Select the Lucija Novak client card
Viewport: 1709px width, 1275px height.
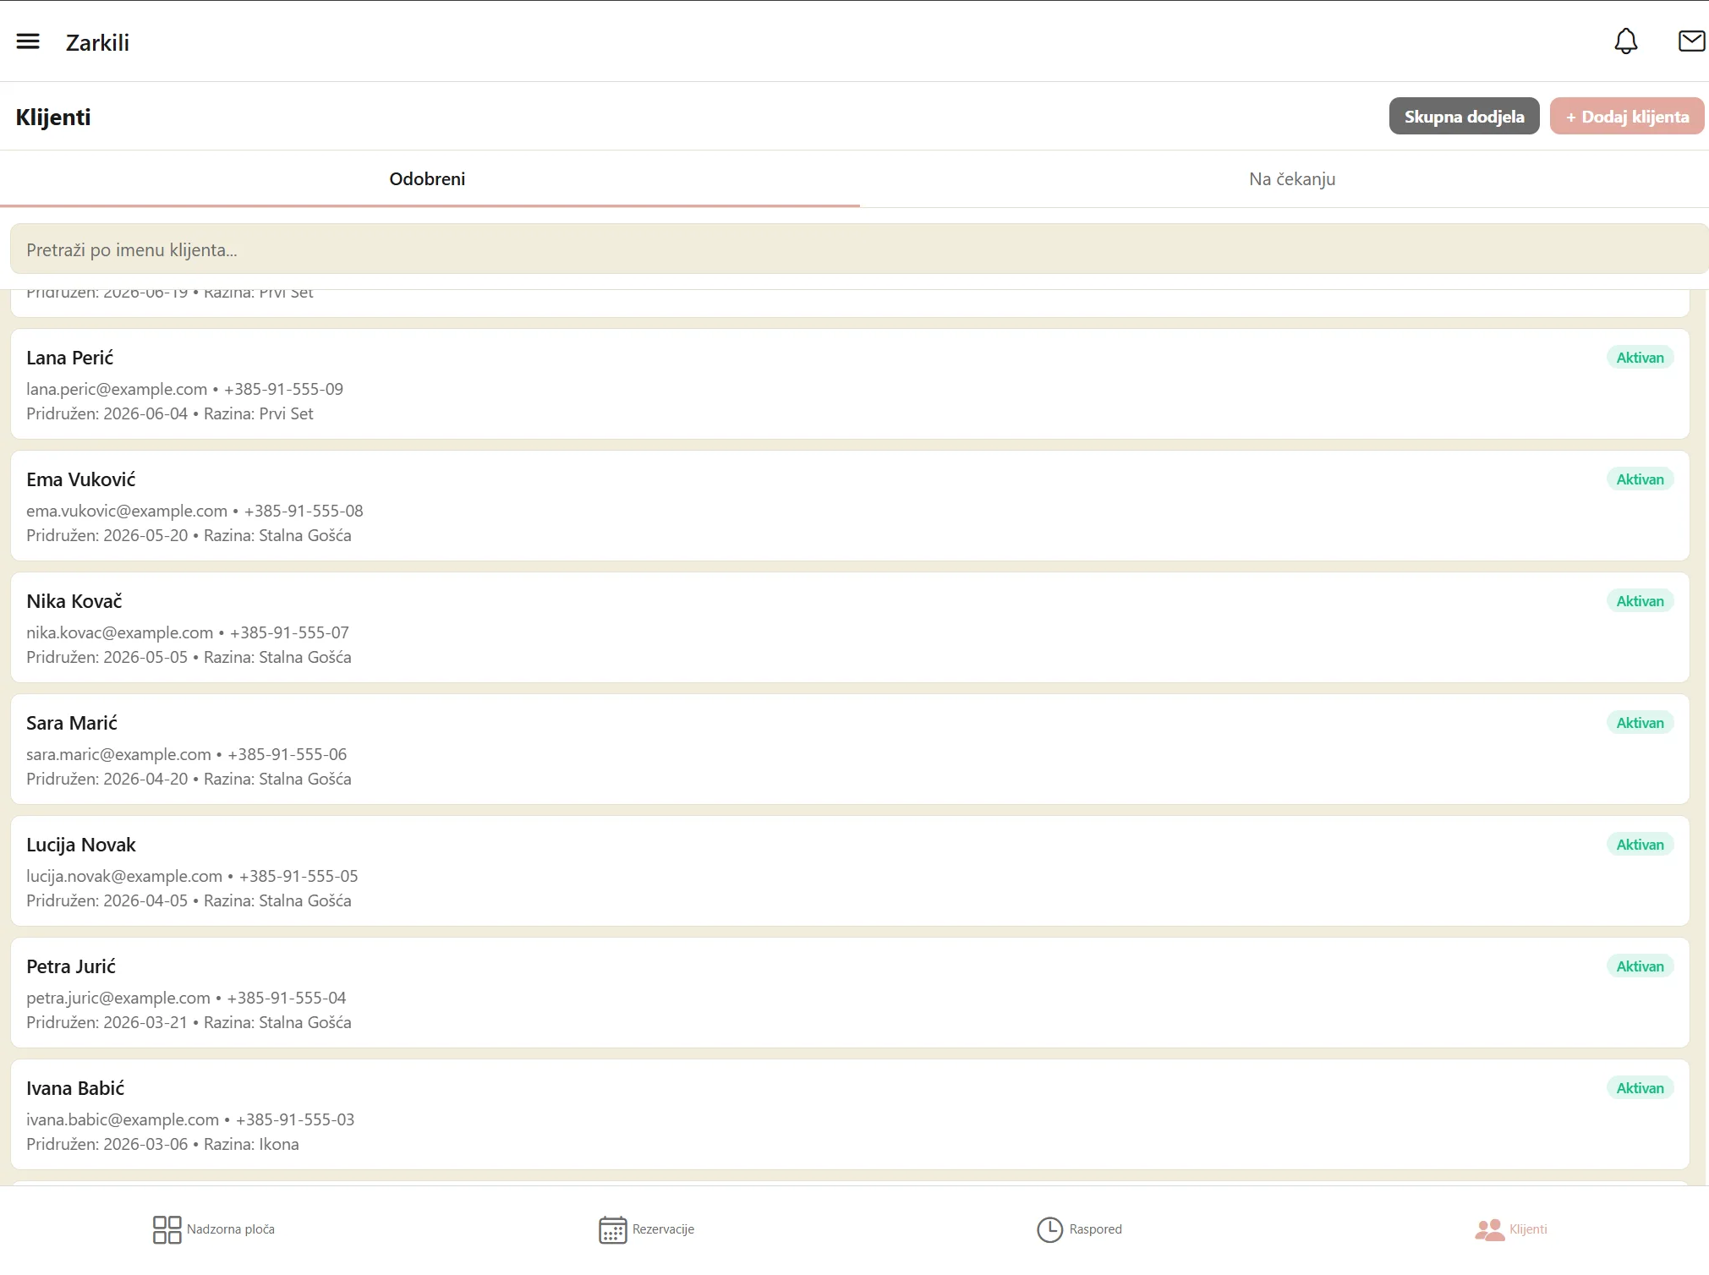coord(850,871)
